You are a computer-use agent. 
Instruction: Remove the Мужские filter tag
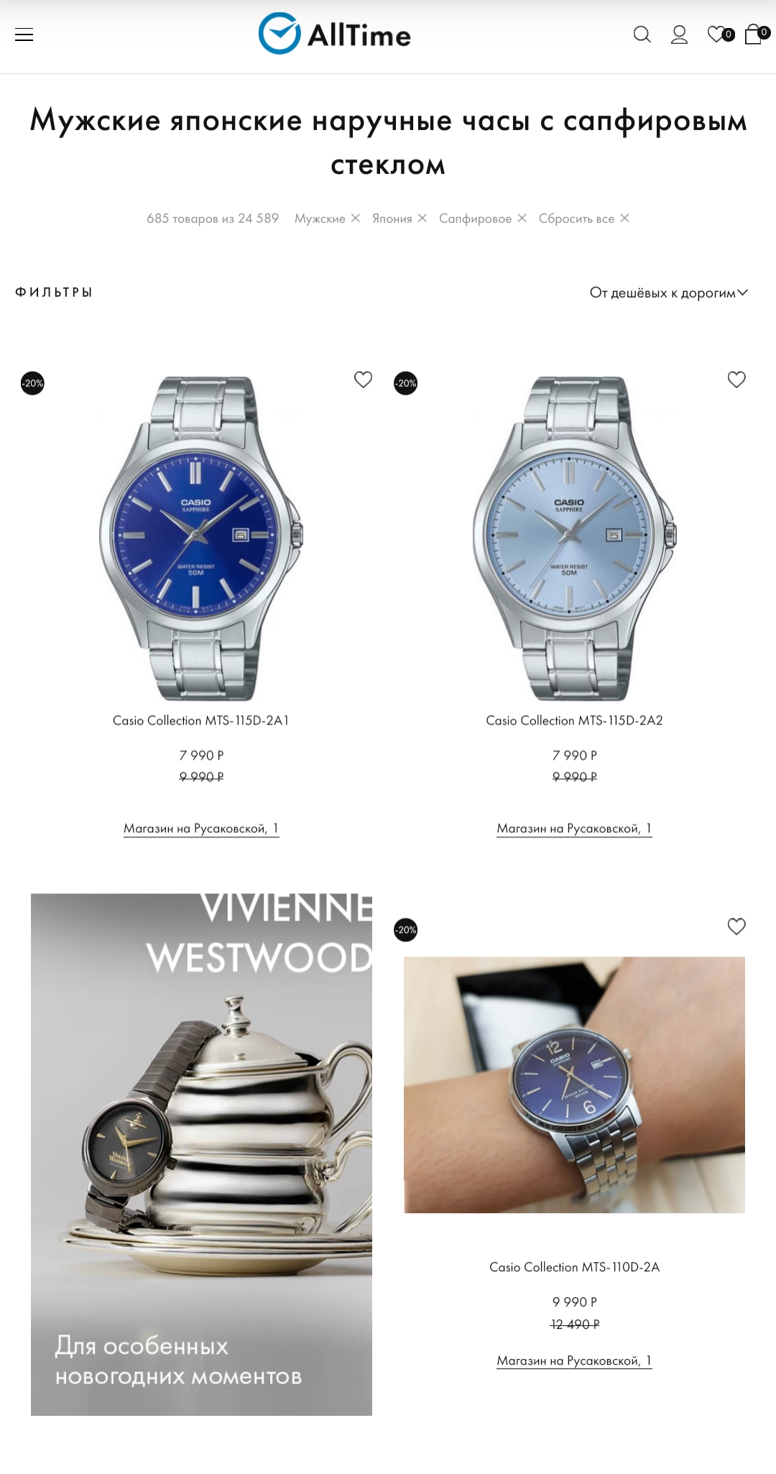[355, 218]
